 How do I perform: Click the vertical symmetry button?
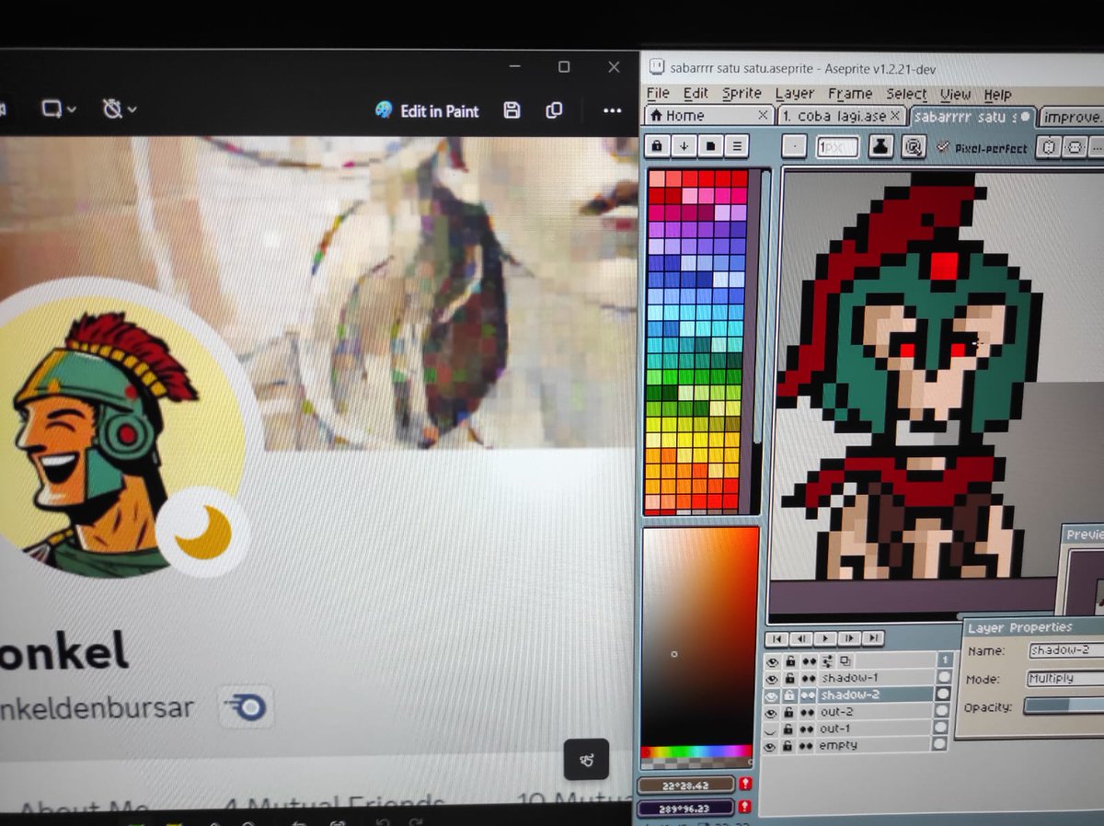1050,147
